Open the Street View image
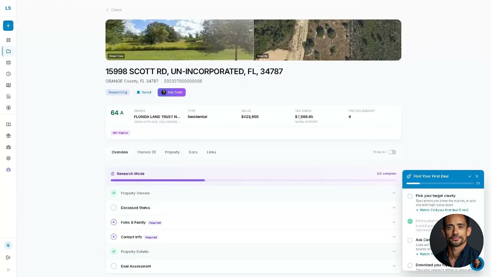The width and height of the screenshot is (493, 277). [179, 40]
